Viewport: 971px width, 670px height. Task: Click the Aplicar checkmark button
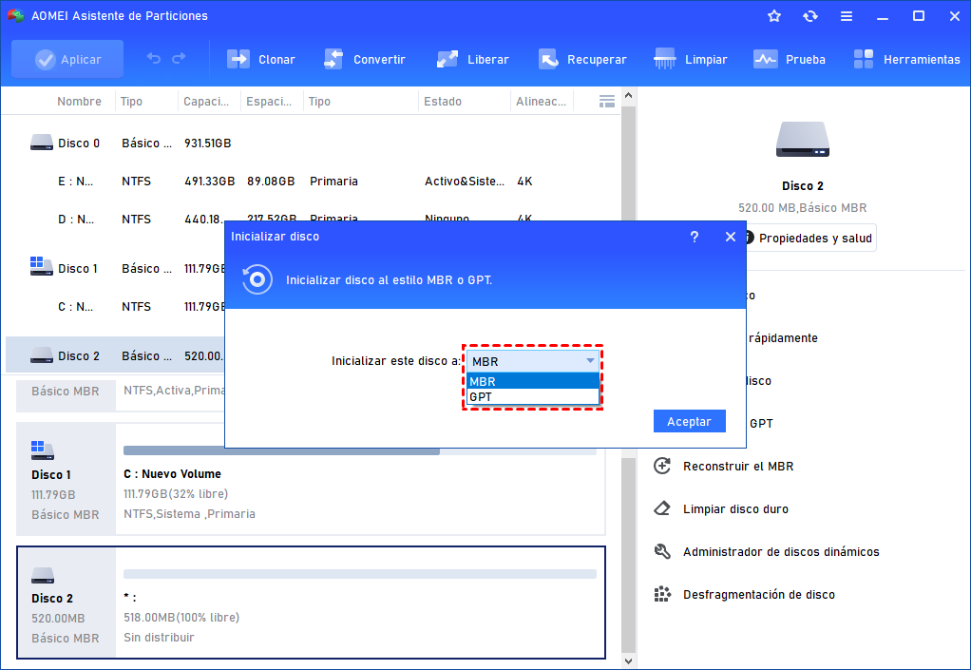pos(67,60)
